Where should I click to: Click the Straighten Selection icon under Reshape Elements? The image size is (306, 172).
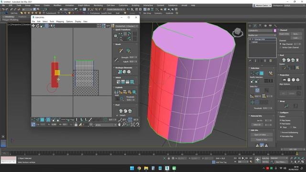point(120,72)
